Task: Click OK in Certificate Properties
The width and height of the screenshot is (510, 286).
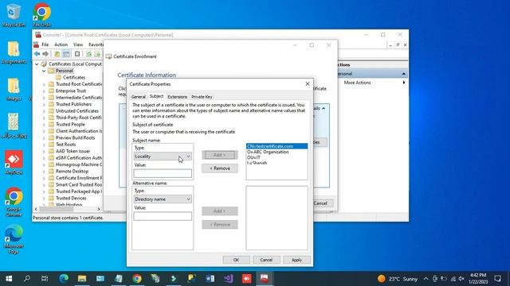Action: pyautogui.click(x=236, y=260)
